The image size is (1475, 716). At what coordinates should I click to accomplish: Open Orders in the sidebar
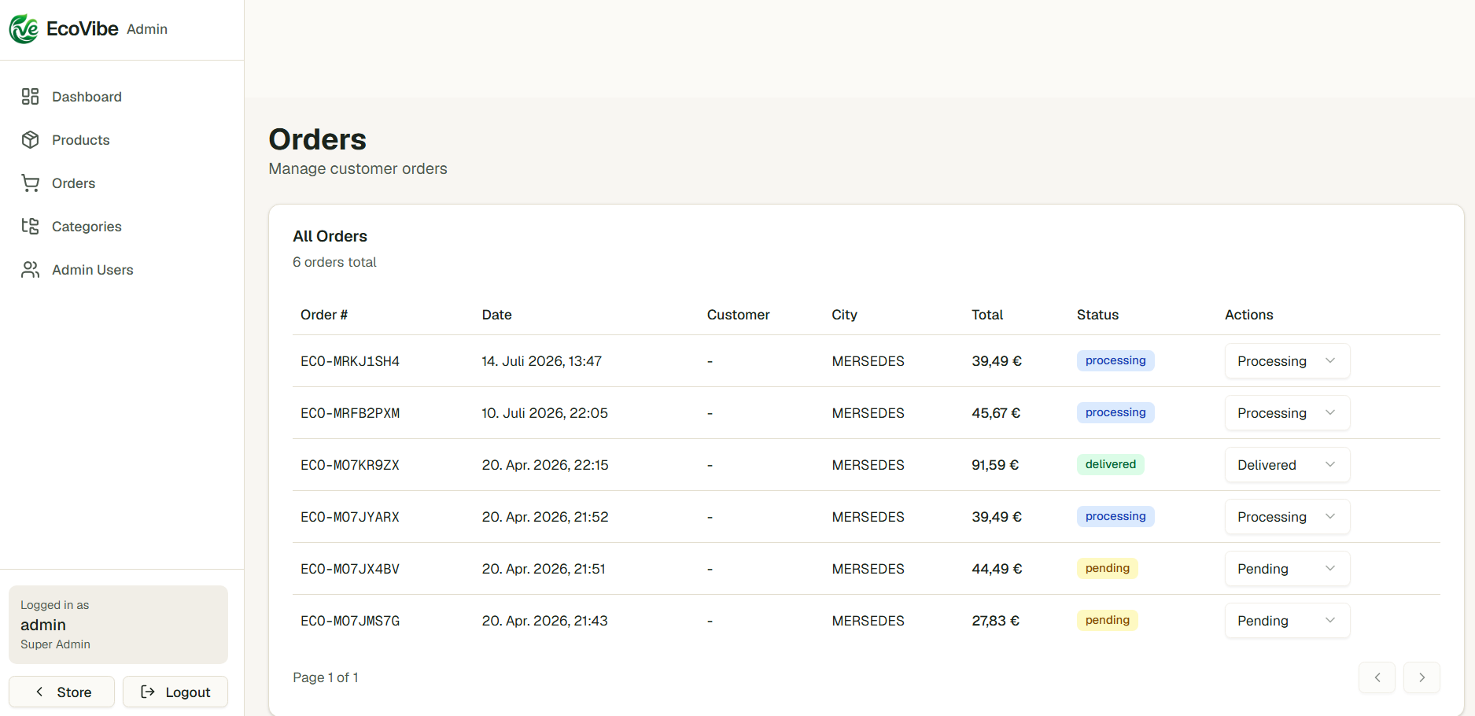122,183
